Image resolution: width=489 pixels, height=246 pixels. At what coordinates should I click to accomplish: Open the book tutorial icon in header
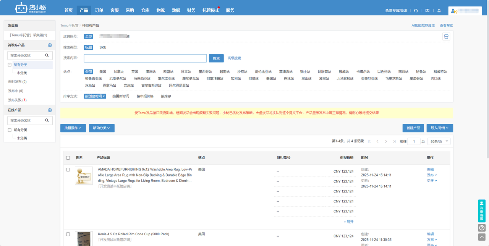[x=427, y=11]
